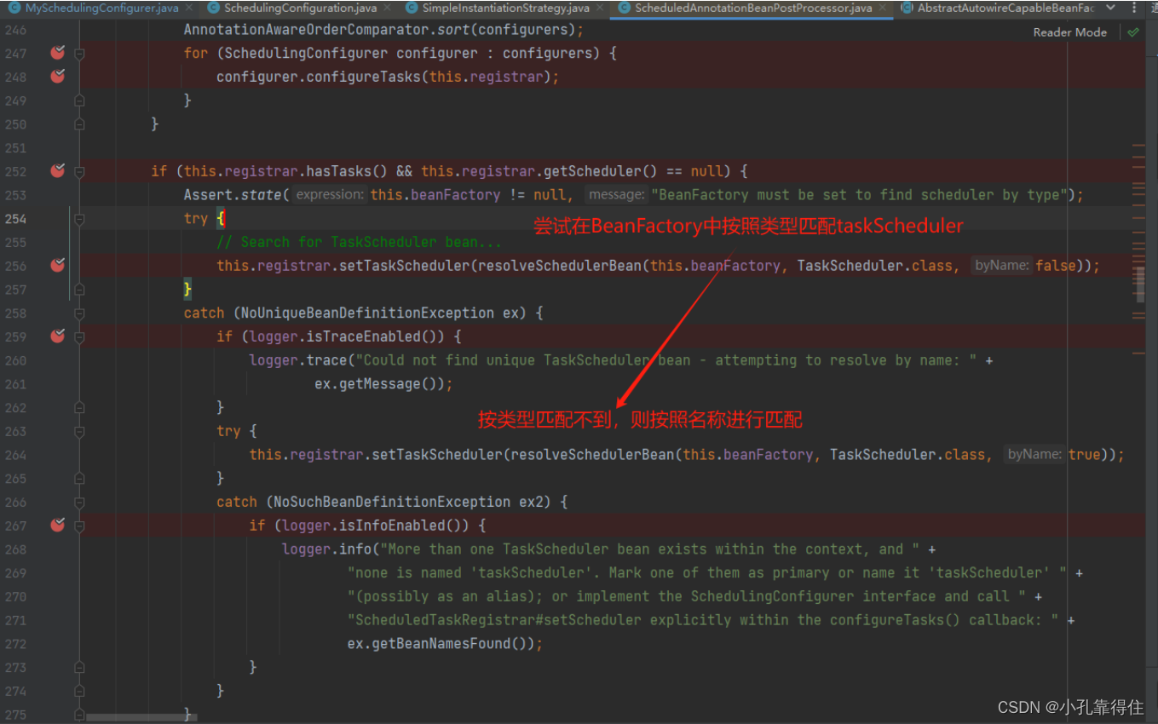Click on ex.getMessage() in line 261
This screenshot has height=724, width=1158.
(379, 384)
